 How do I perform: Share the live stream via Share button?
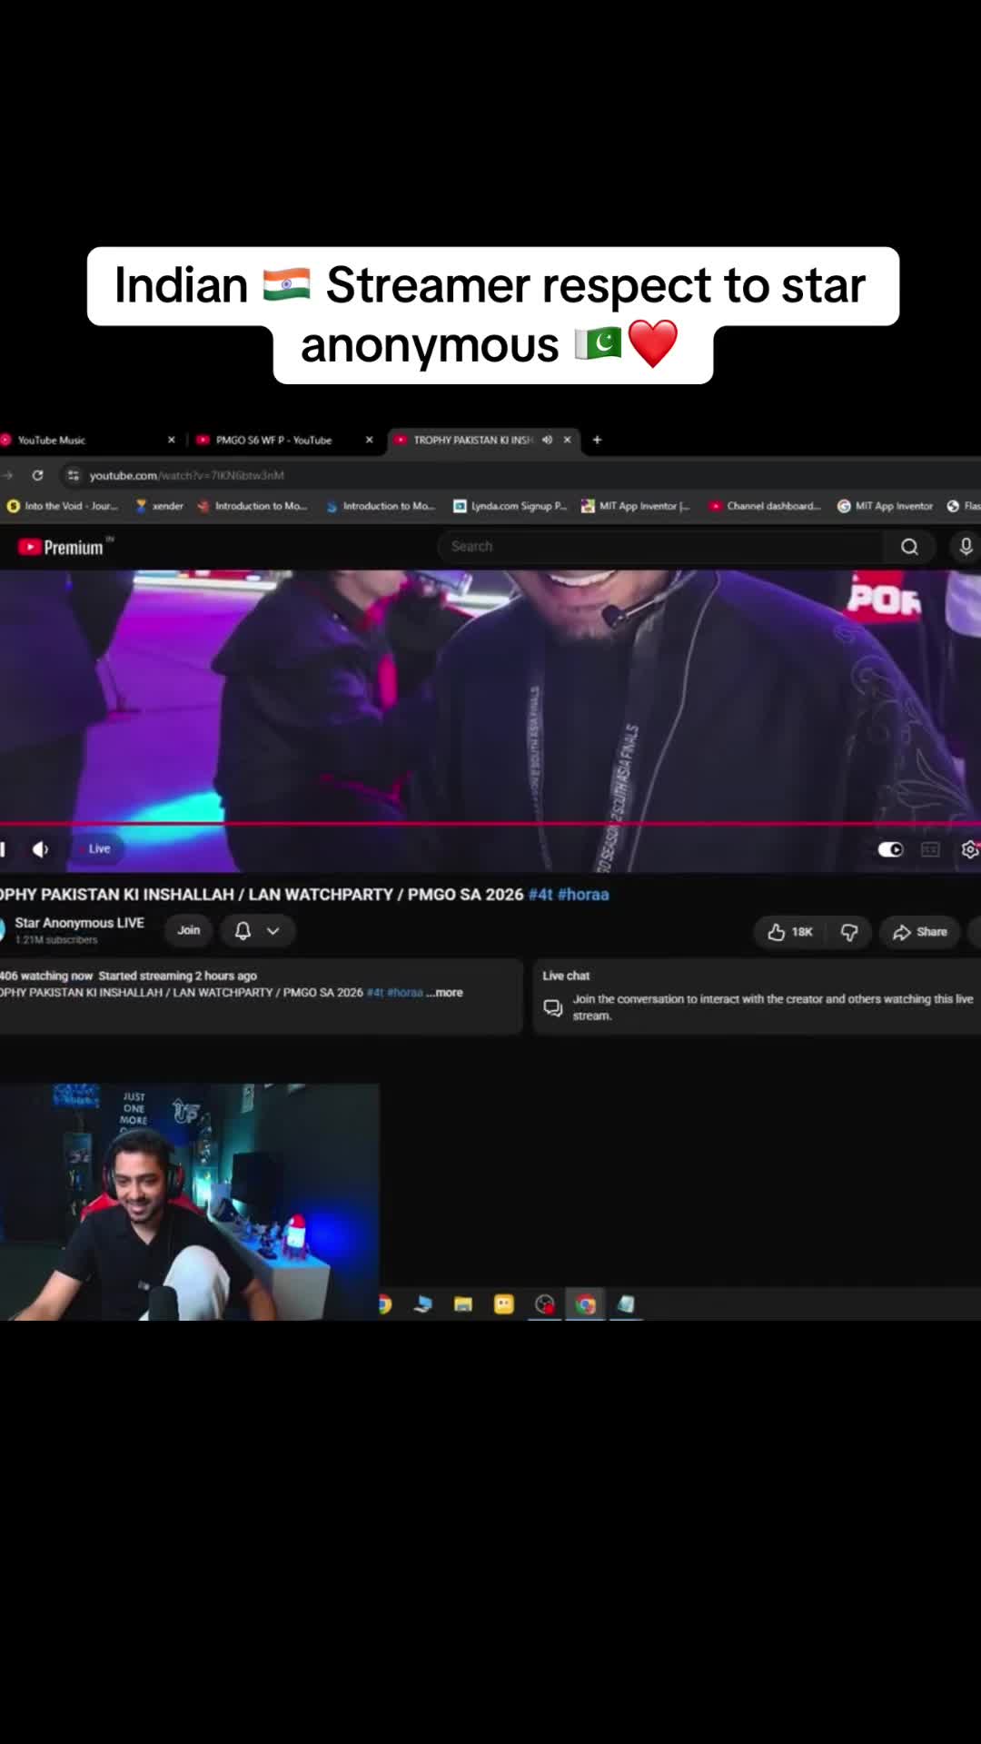[x=920, y=932]
